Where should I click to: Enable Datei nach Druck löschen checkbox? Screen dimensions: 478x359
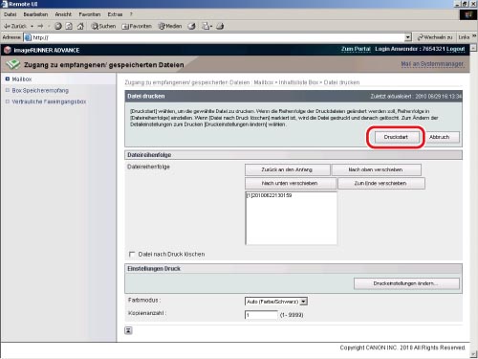pos(131,255)
